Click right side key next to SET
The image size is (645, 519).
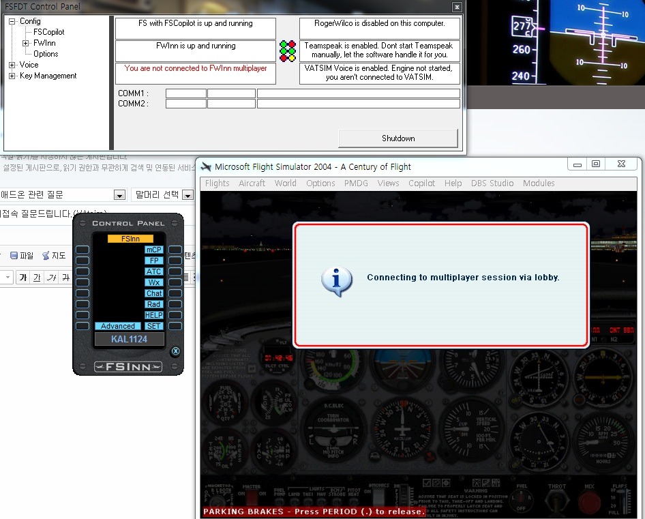(175, 326)
